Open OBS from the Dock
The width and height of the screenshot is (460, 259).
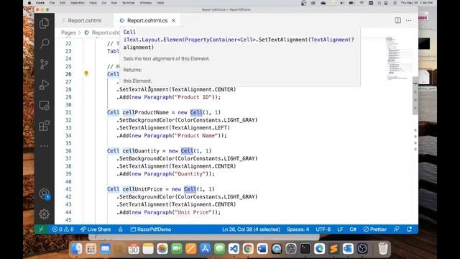coord(362,249)
